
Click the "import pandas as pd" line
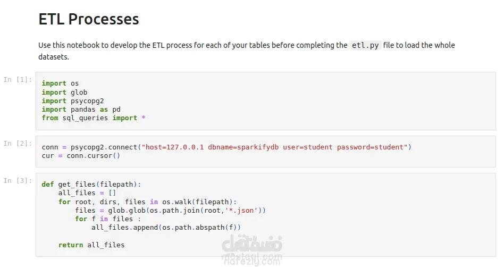click(x=81, y=109)
